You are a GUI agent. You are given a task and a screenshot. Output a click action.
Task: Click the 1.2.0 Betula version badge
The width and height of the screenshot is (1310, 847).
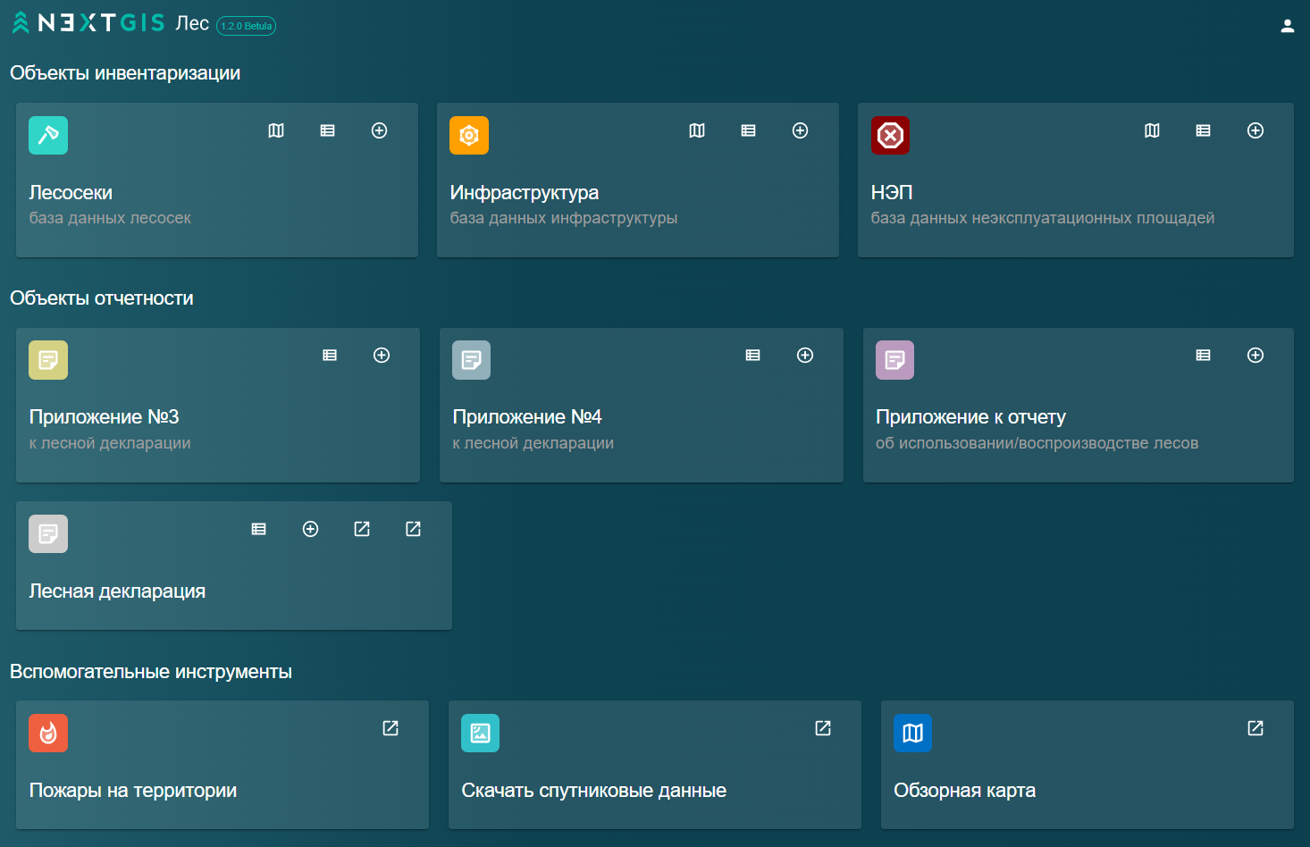247,26
